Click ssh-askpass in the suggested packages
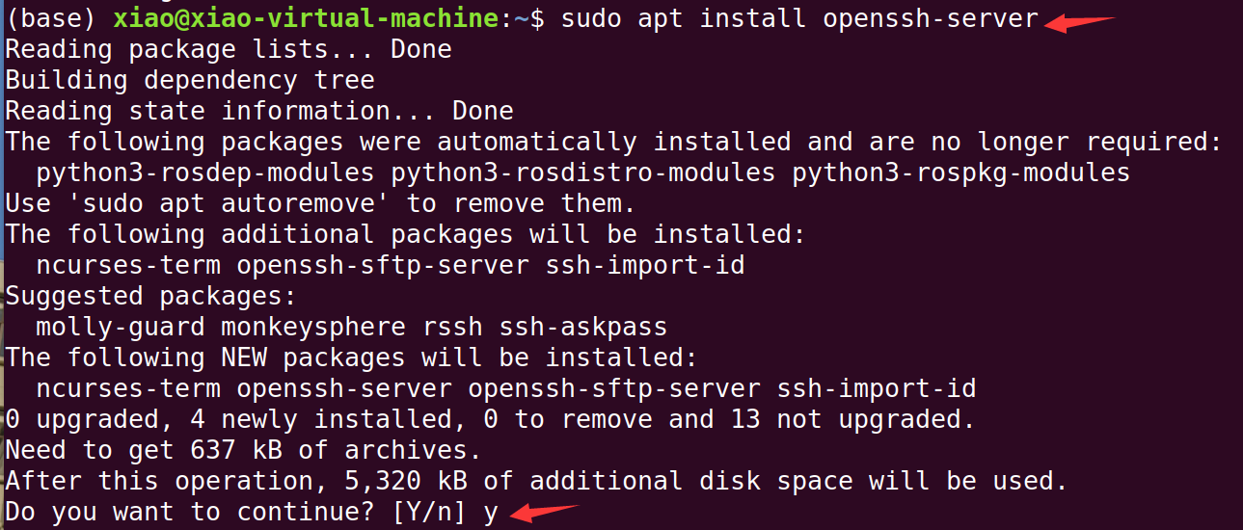 (583, 328)
